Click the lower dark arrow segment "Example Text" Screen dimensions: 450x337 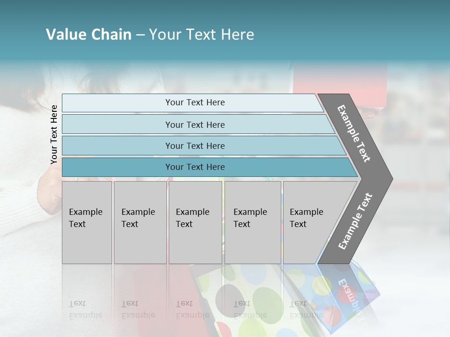coord(355,221)
